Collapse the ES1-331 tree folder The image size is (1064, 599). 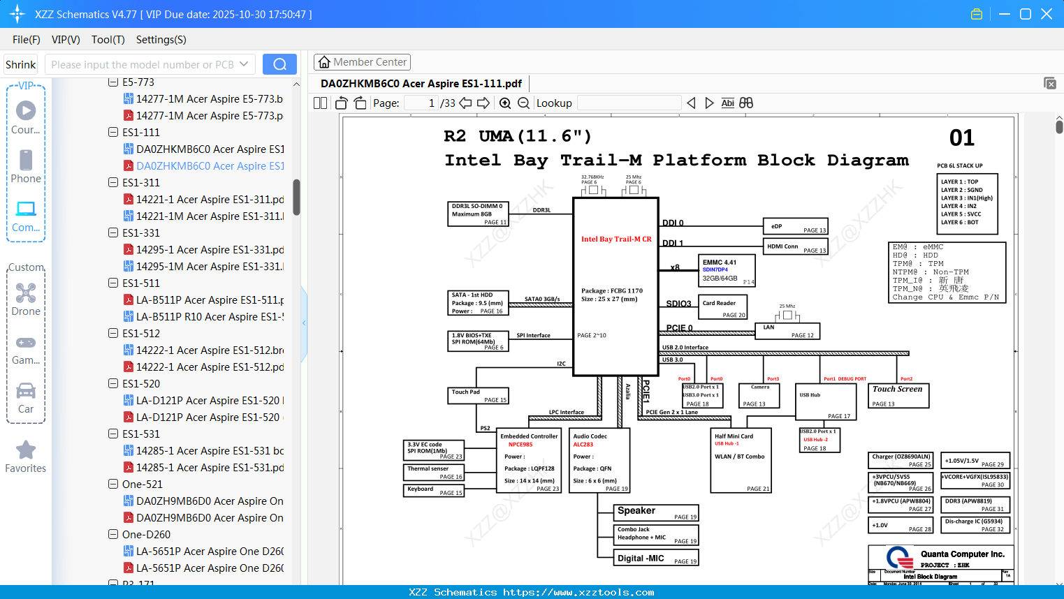tap(113, 233)
